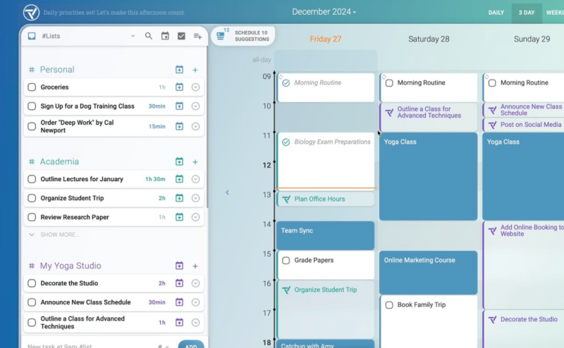This screenshot has width=564, height=348.
Task: Click the inbox icon beside #Lists
Action: click(x=32, y=36)
